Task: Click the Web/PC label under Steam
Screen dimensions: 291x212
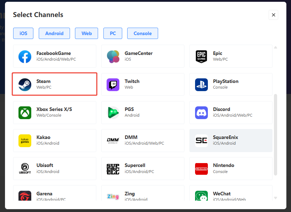Action: (x=44, y=87)
